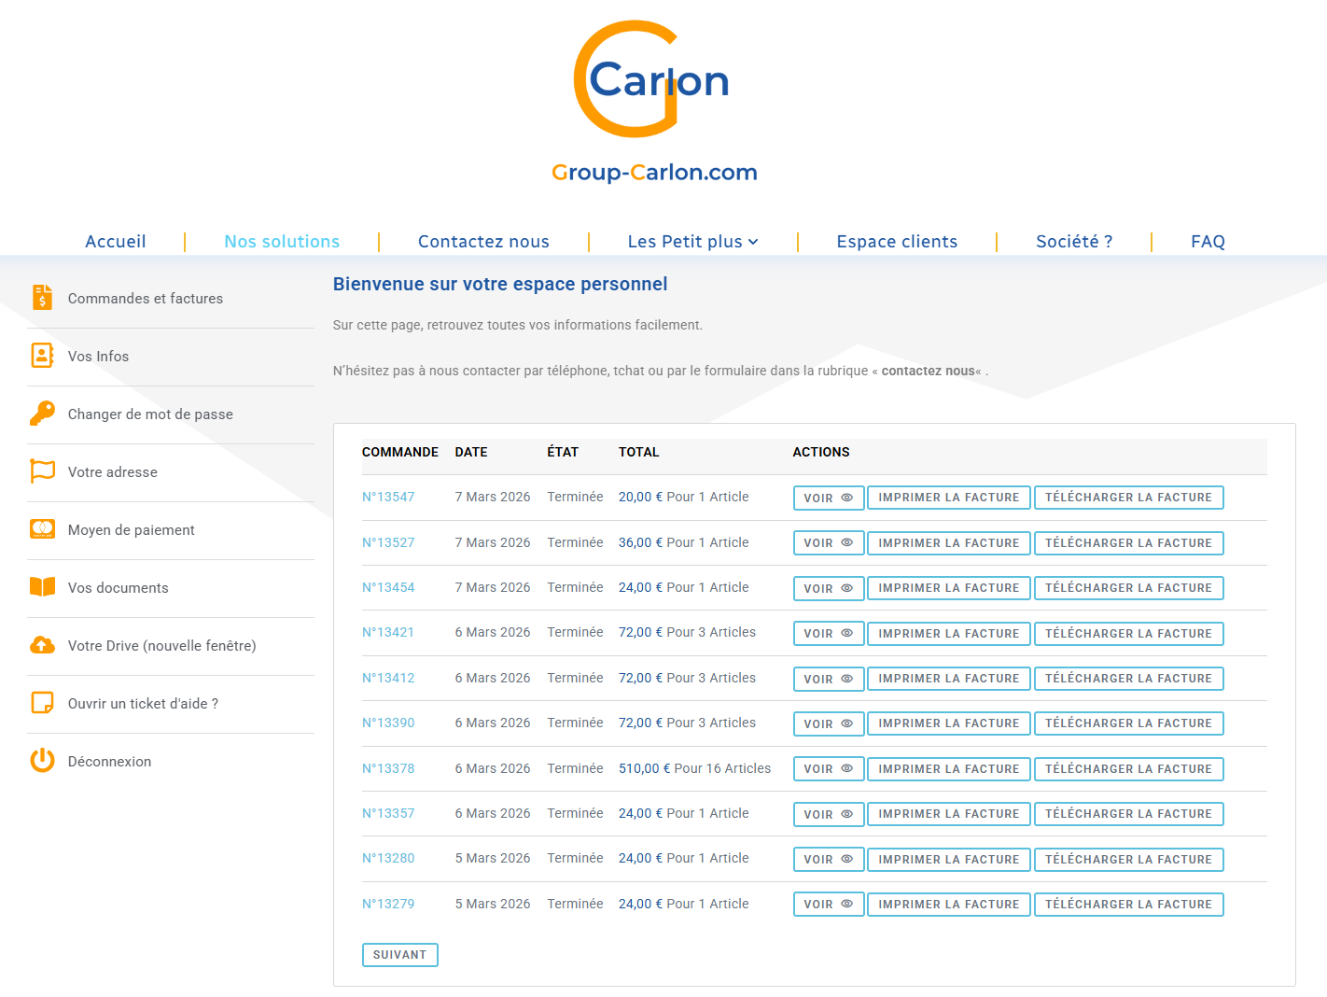Print the invoice for order N°13378
The width and height of the screenshot is (1327, 997).
pyautogui.click(x=948, y=769)
